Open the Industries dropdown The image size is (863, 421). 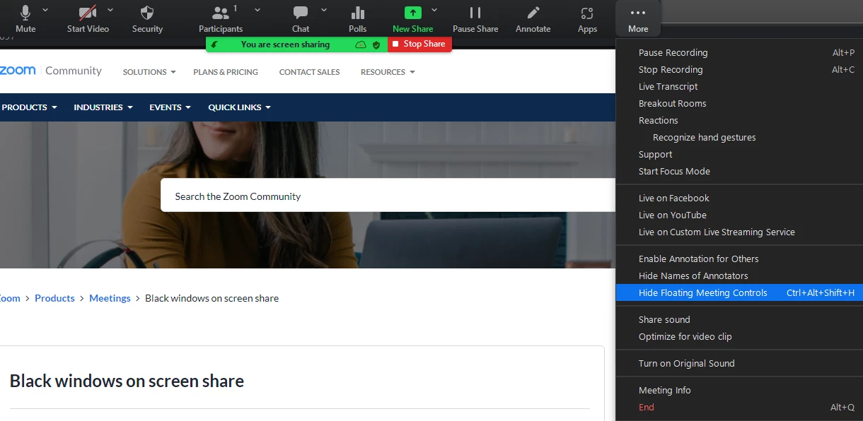point(103,107)
